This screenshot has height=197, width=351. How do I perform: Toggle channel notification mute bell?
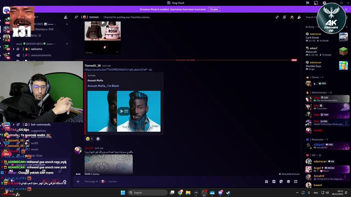284,17
